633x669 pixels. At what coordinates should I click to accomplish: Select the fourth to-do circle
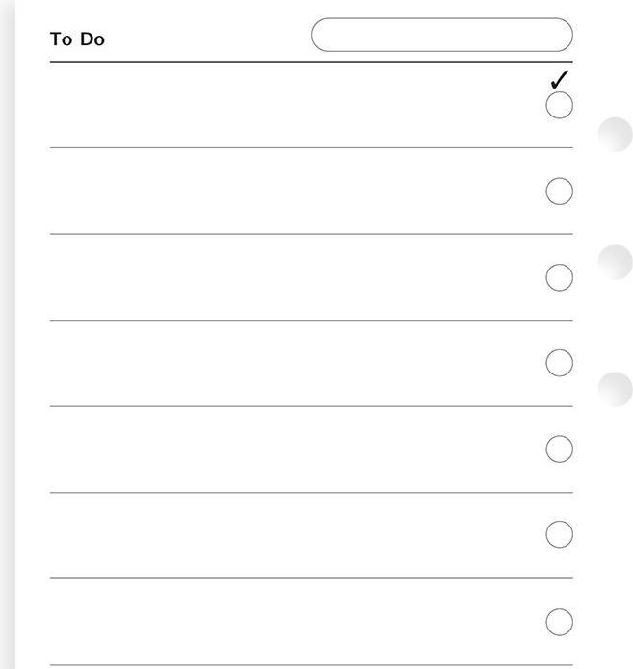559,363
